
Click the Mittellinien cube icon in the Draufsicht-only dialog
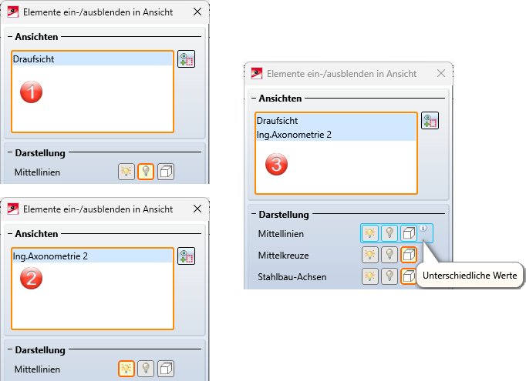click(166, 172)
